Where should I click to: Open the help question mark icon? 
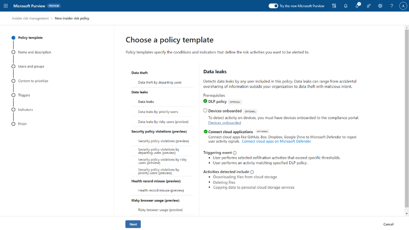point(391,6)
